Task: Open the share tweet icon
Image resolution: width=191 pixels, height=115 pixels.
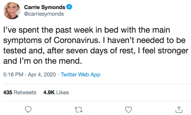Action: click(179, 109)
